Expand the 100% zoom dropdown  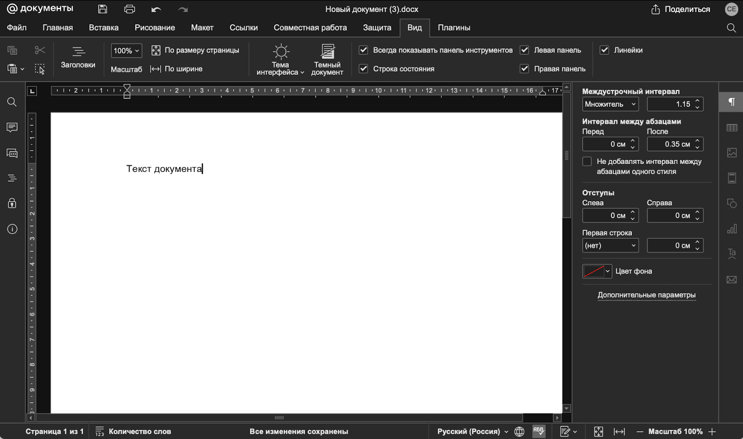[x=126, y=51]
